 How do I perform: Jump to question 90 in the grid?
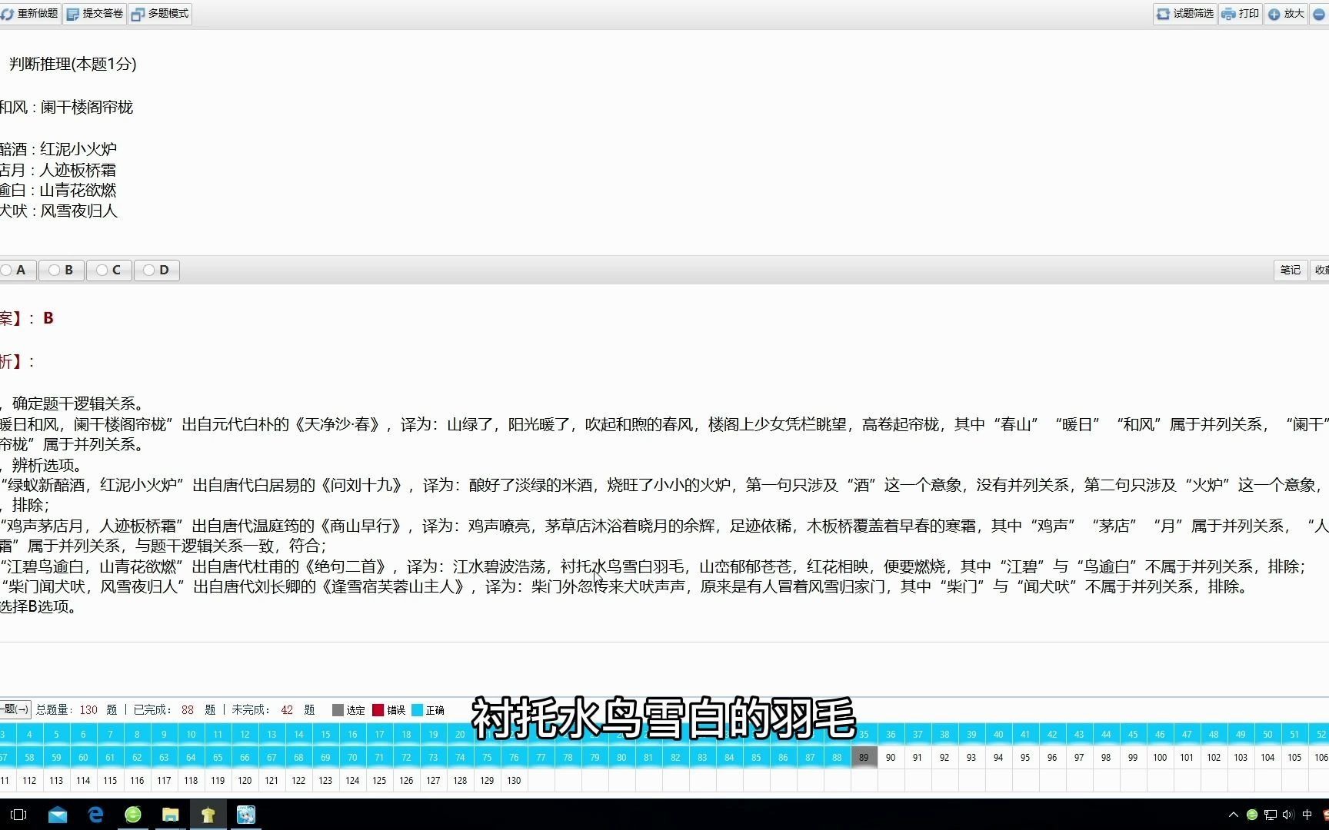tap(891, 757)
